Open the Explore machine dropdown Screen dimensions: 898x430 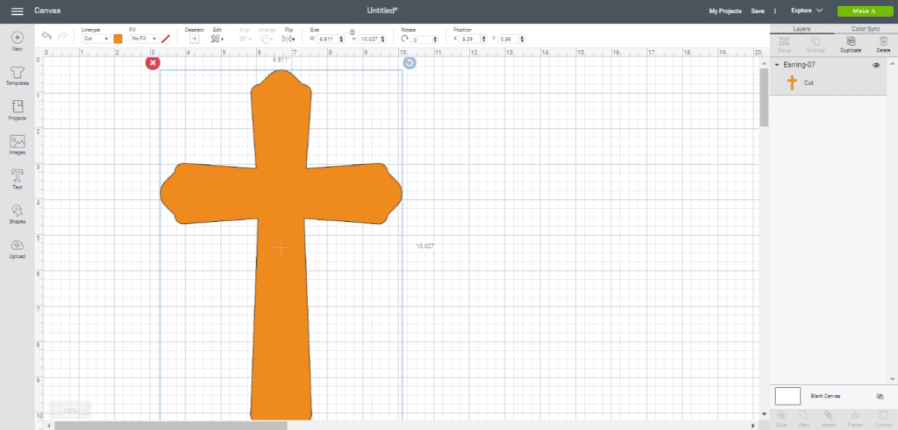pyautogui.click(x=807, y=11)
